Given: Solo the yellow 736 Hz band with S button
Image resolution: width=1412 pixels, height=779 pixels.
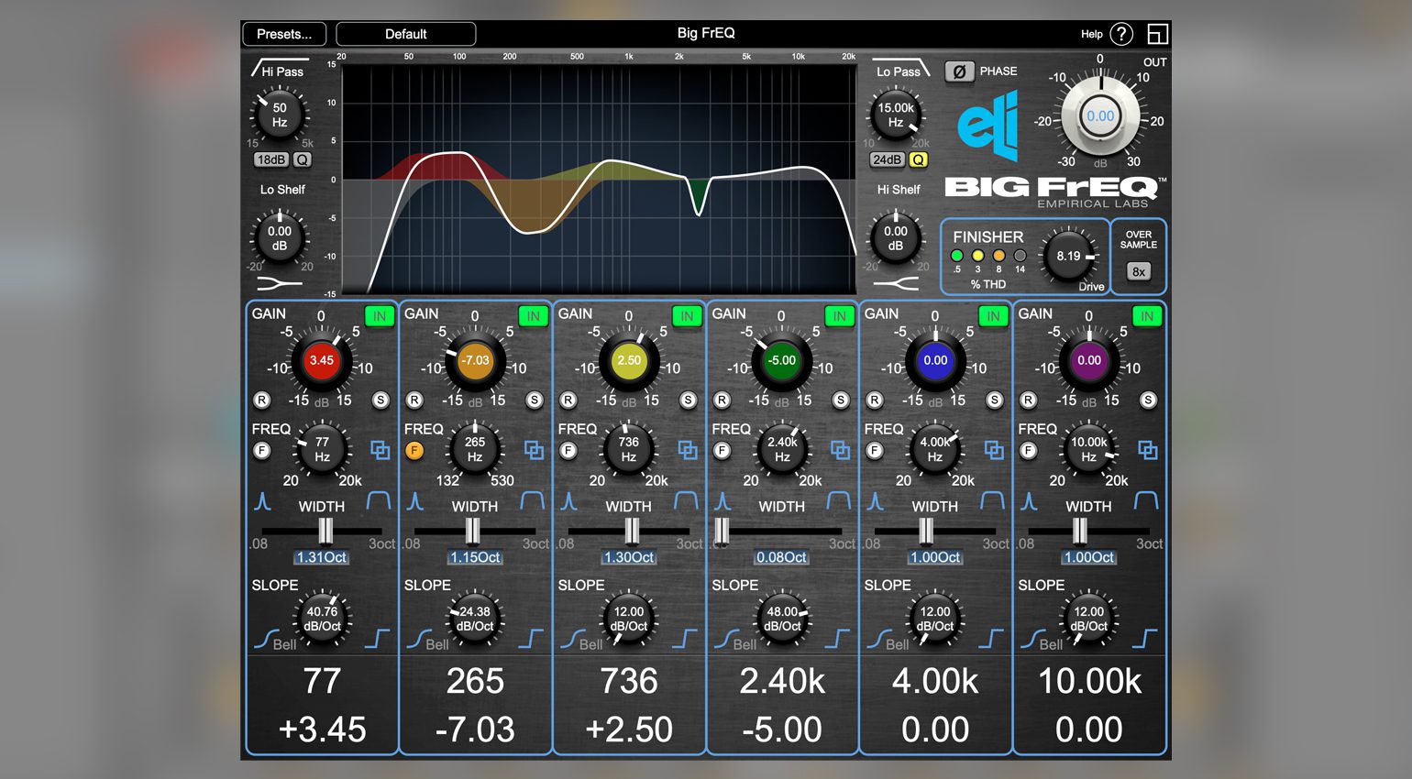Looking at the screenshot, I should [x=688, y=400].
